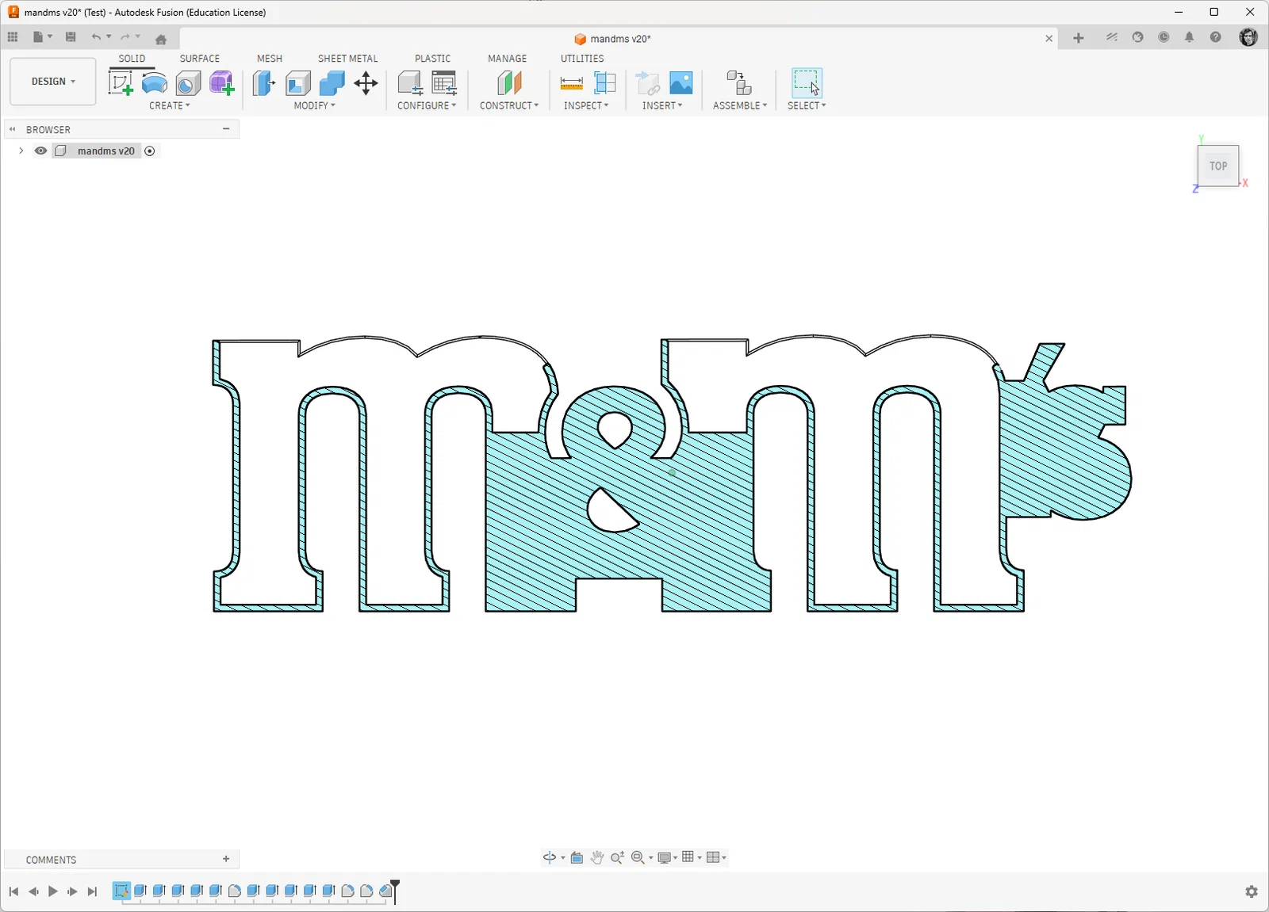Expand the ASSEMBLE dropdown
Viewport: 1269px width, 912px height.
(x=740, y=105)
